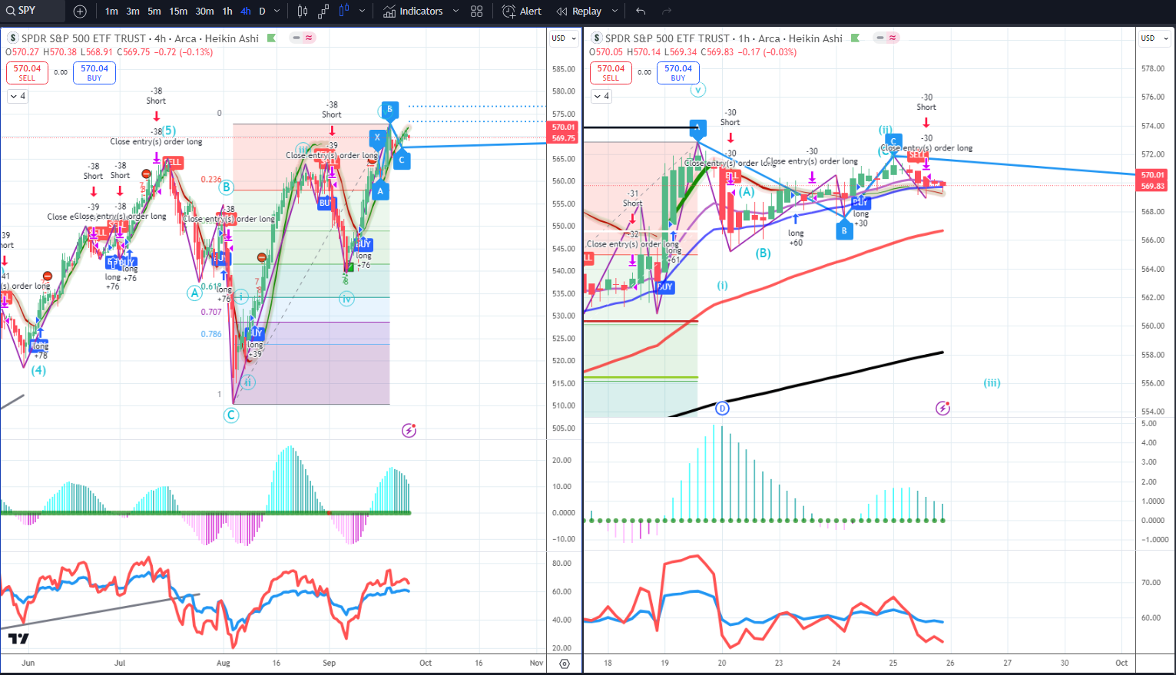Click the circled (D) wave label on the 1h chart
This screenshot has width=1176, height=675.
point(722,409)
